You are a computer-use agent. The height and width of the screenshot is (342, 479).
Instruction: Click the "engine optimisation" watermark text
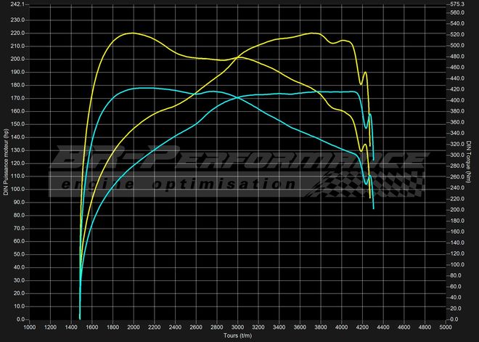click(173, 185)
